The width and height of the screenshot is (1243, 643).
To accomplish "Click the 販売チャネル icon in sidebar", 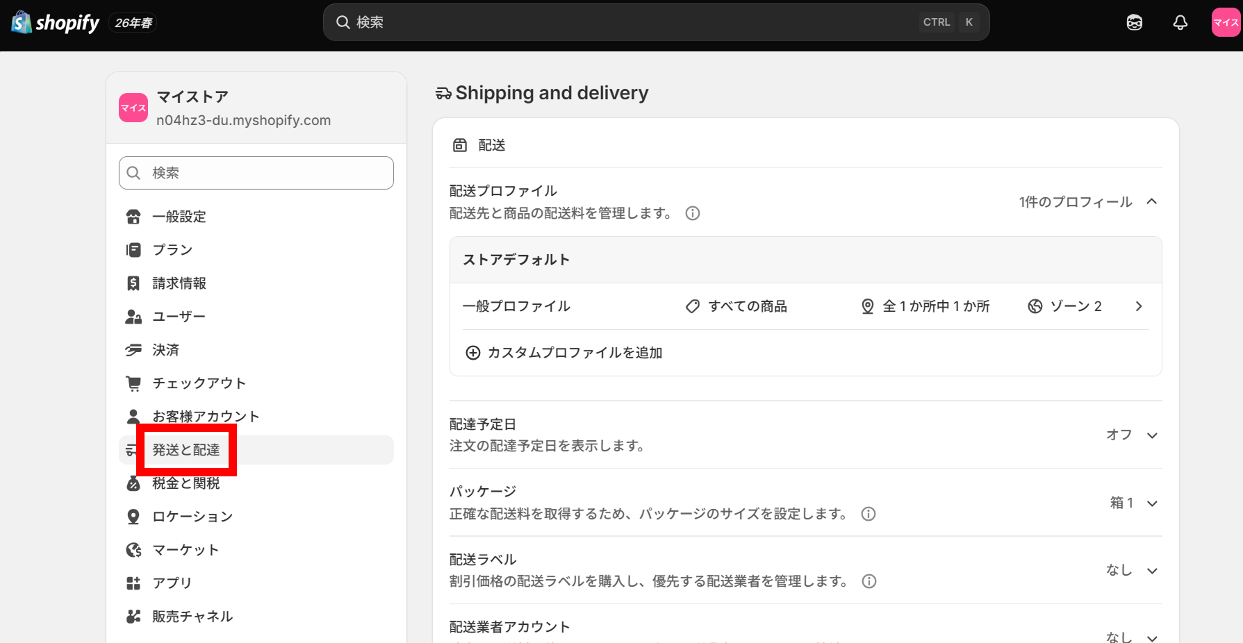I will (x=133, y=617).
